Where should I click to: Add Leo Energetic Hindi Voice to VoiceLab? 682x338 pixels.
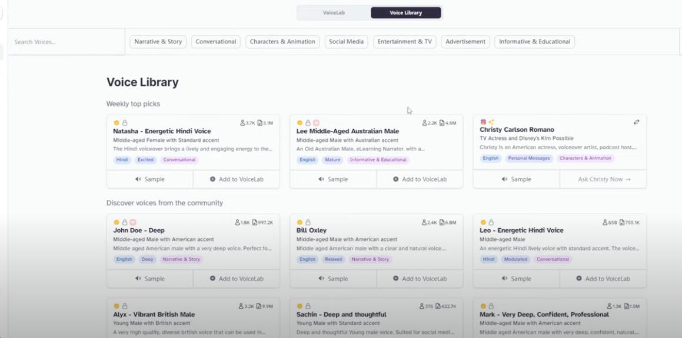tap(603, 279)
